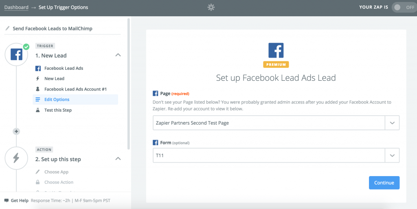417x209 pixels.
Task: Open the Facebook Lead Ads Account #1 item
Action: [x=75, y=89]
